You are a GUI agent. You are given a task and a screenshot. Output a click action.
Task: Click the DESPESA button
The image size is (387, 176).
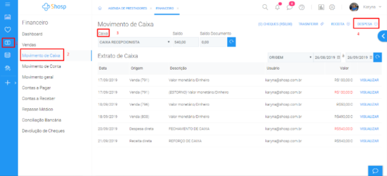click(x=366, y=24)
